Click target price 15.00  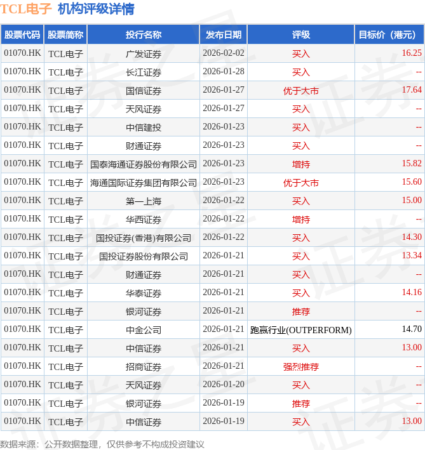coord(412,200)
